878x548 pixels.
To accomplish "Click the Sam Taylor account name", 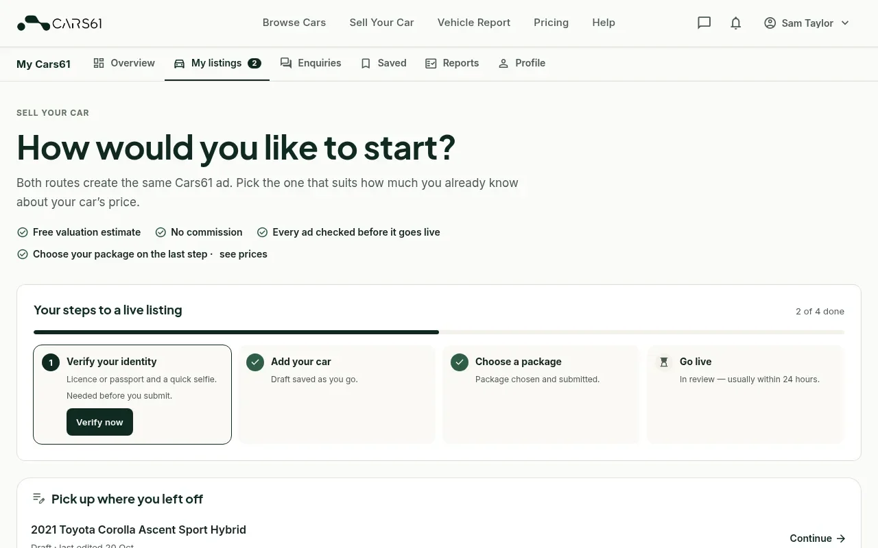I will pyautogui.click(x=807, y=23).
